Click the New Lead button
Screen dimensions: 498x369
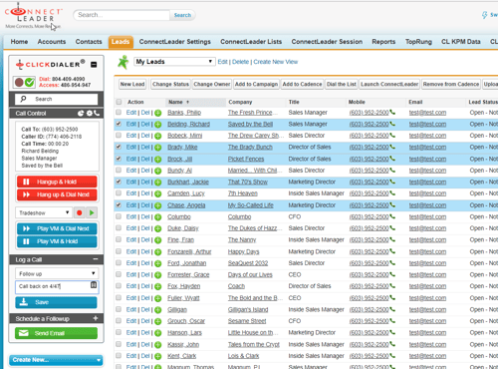coord(132,84)
